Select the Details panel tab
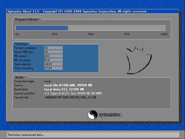The width and height of the screenshot is (185, 139). (x=20, y=77)
